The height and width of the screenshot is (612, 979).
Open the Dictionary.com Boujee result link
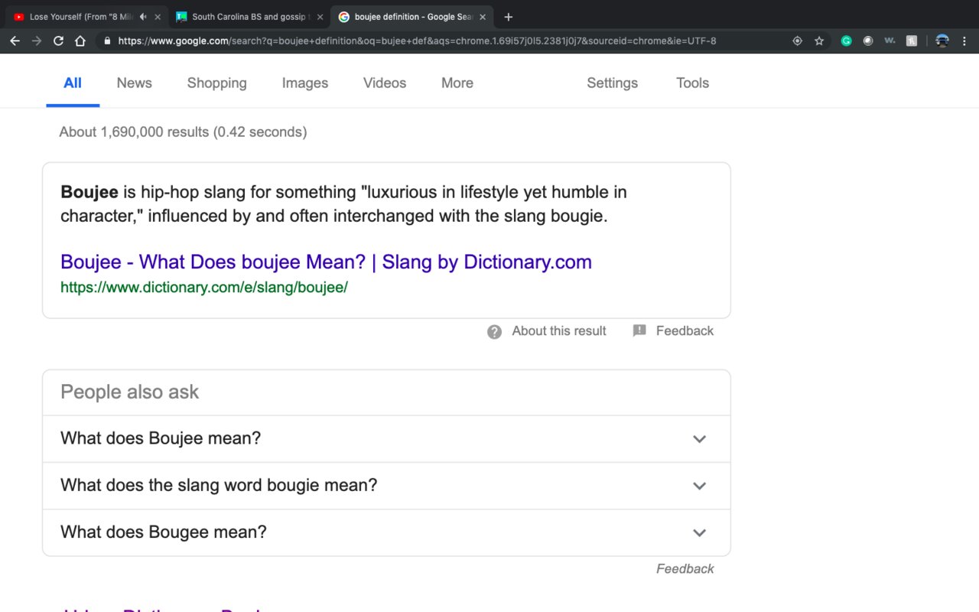[x=327, y=262]
